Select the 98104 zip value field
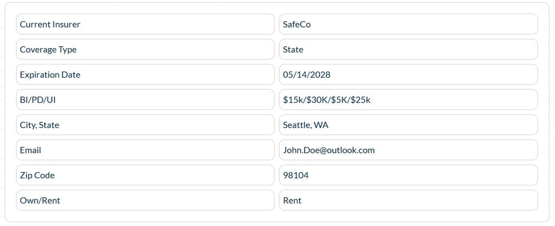 (x=408, y=175)
